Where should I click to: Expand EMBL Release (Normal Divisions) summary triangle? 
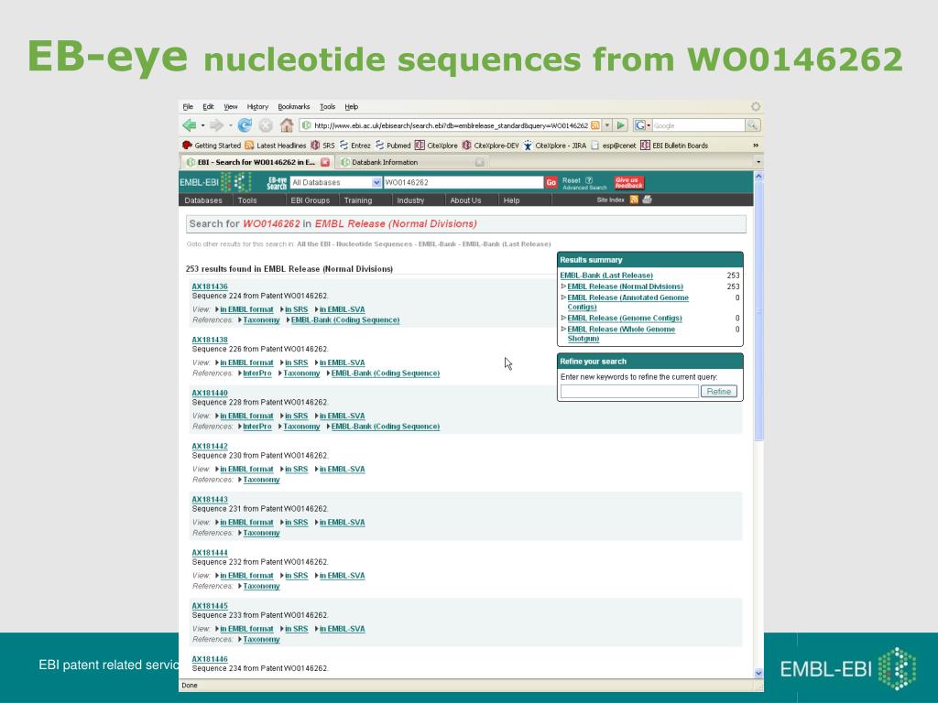coord(563,287)
